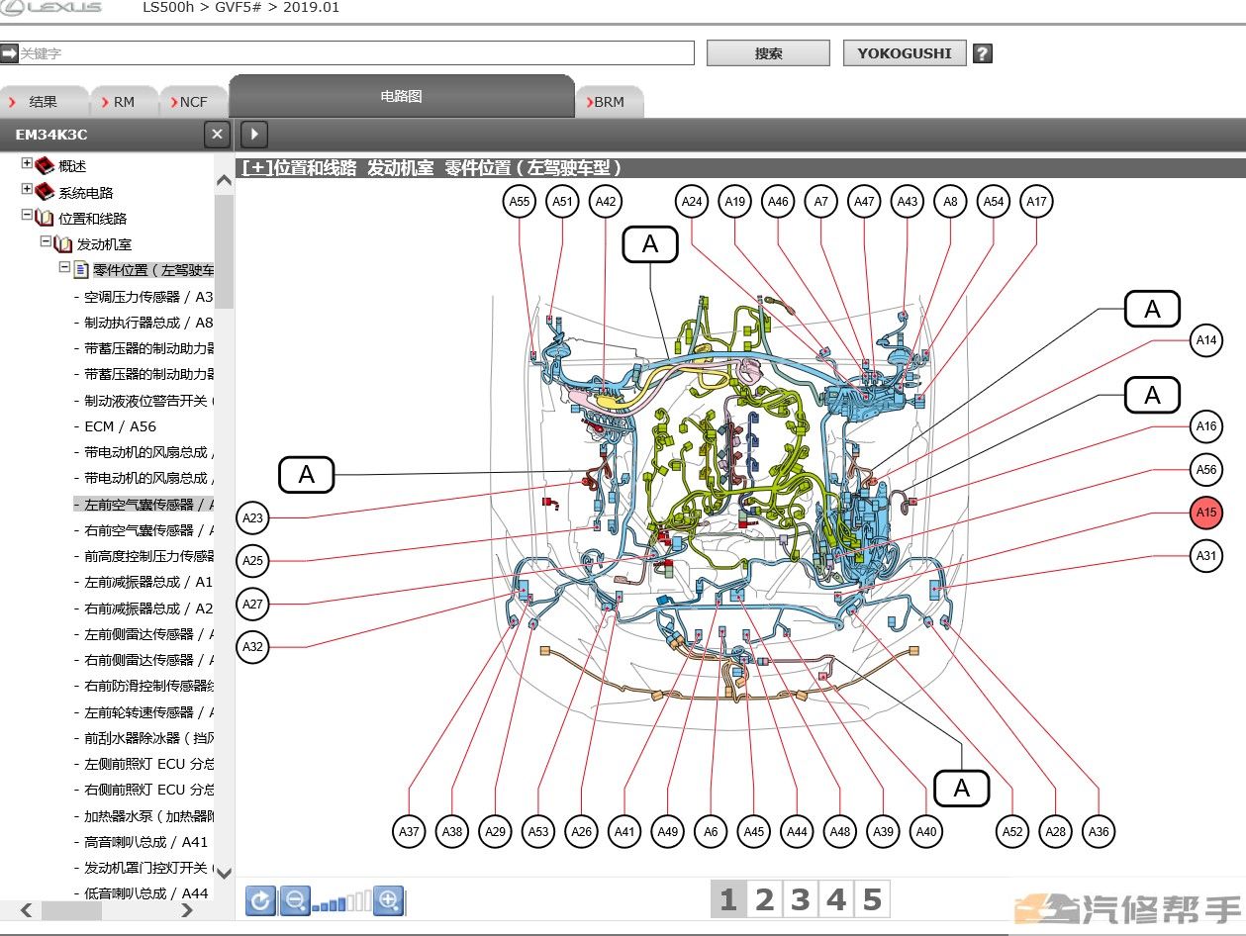Click the tree vertical scrollbar up arrow
The image size is (1246, 936).
click(224, 180)
